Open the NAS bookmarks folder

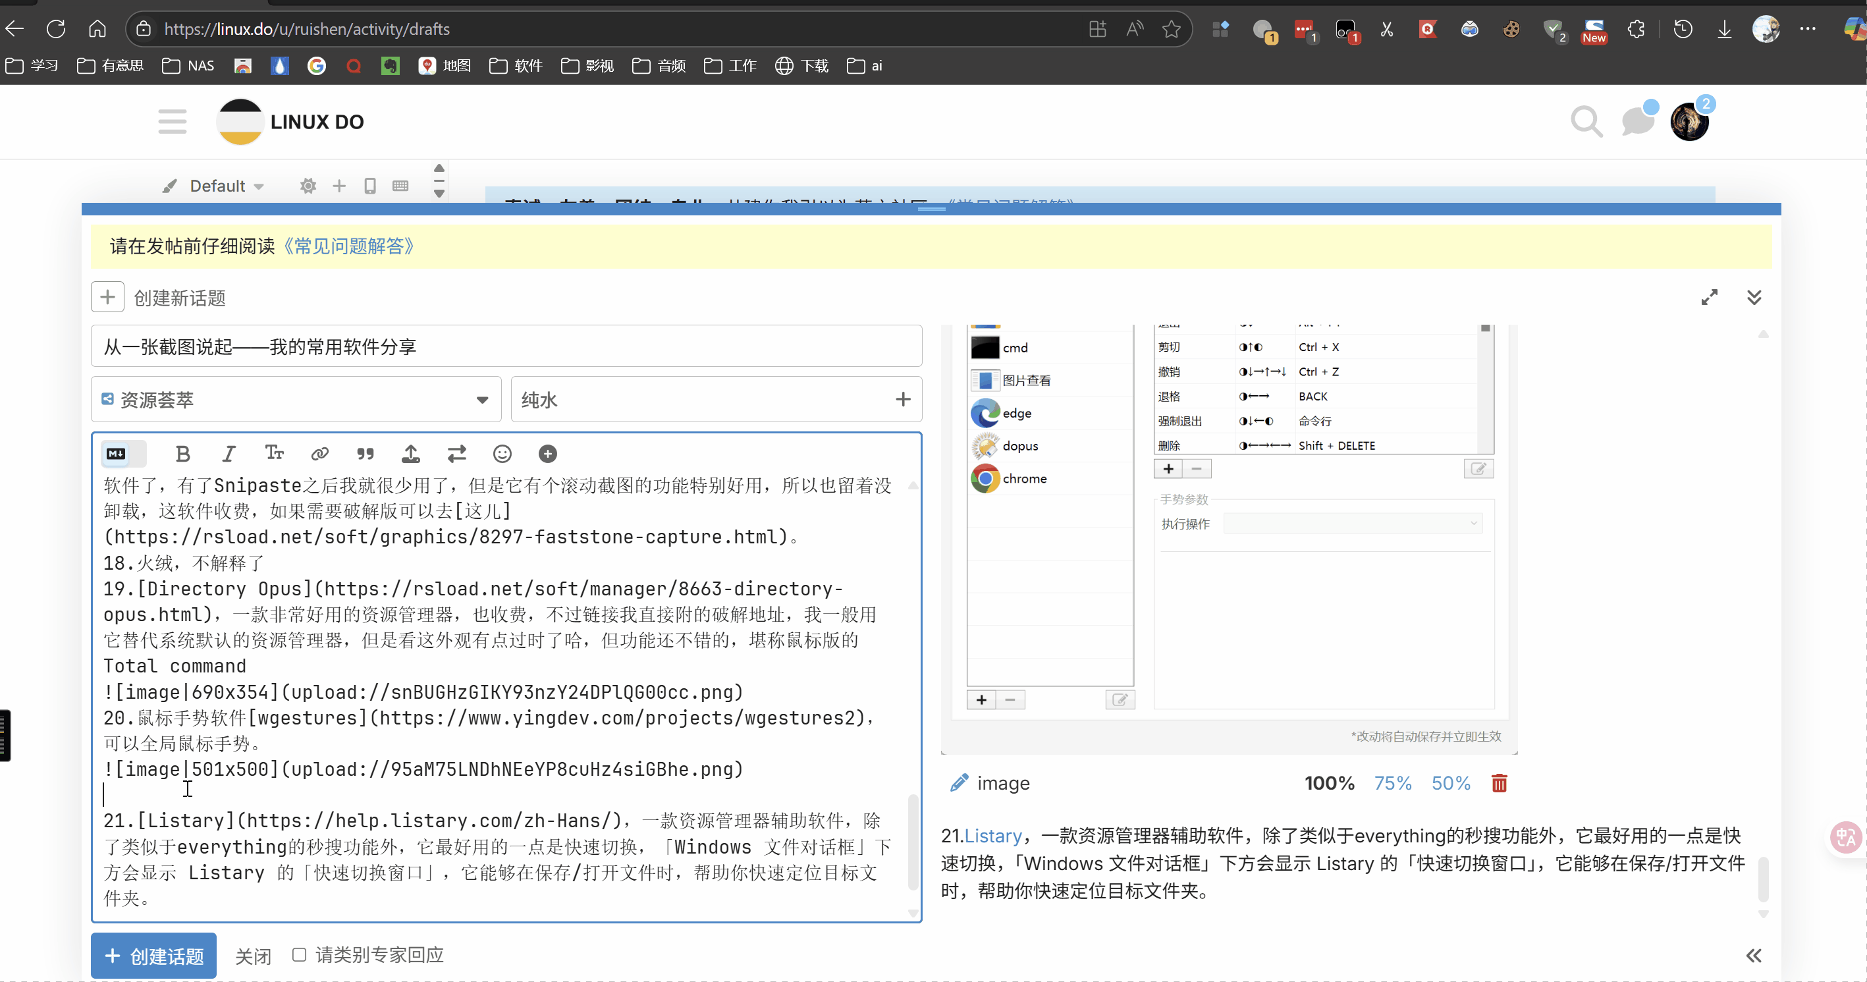(x=188, y=66)
